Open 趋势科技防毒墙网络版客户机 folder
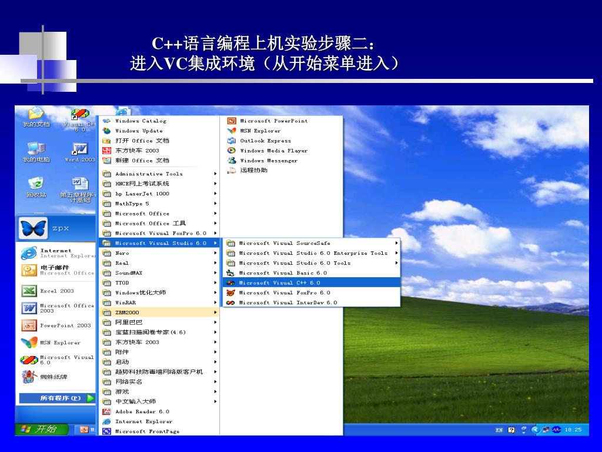 pyautogui.click(x=159, y=372)
